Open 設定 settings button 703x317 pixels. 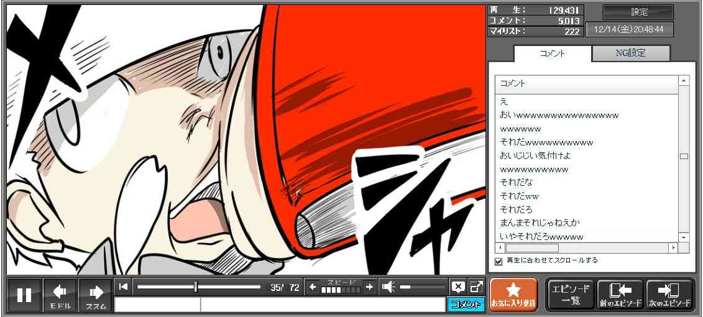coord(638,12)
